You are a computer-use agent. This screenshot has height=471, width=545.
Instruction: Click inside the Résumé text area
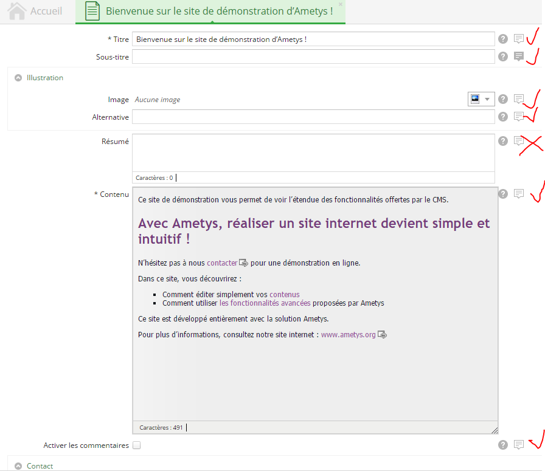[313, 153]
